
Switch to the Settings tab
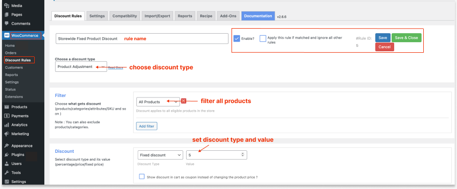coord(97,16)
